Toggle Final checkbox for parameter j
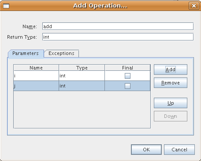Image resolution: width=201 pixels, height=161 pixels. (x=127, y=86)
